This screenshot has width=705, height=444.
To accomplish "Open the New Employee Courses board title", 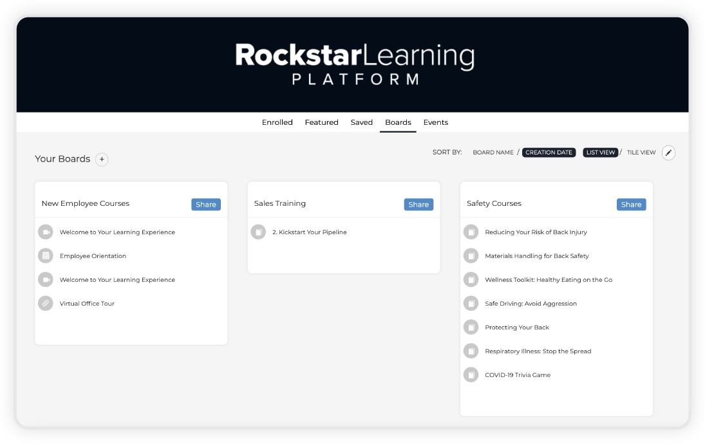I will [86, 203].
